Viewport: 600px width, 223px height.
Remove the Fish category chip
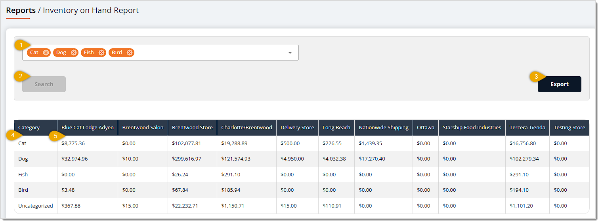(101, 53)
